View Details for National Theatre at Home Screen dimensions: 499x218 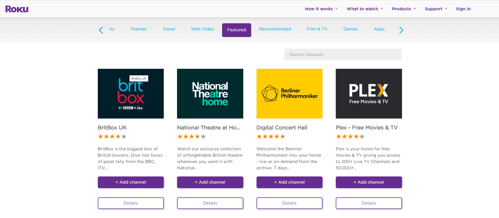point(210,203)
